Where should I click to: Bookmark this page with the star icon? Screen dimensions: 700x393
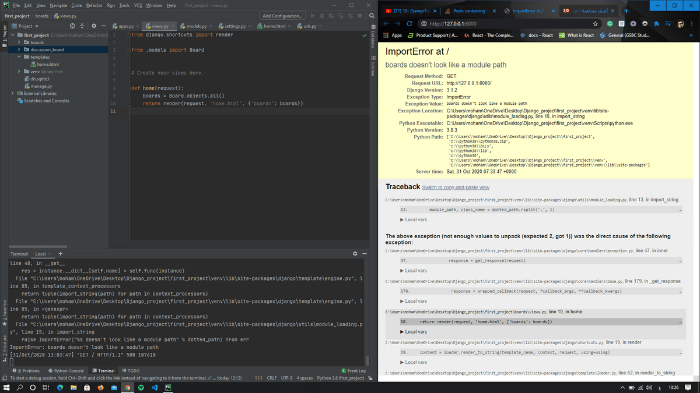(595, 24)
